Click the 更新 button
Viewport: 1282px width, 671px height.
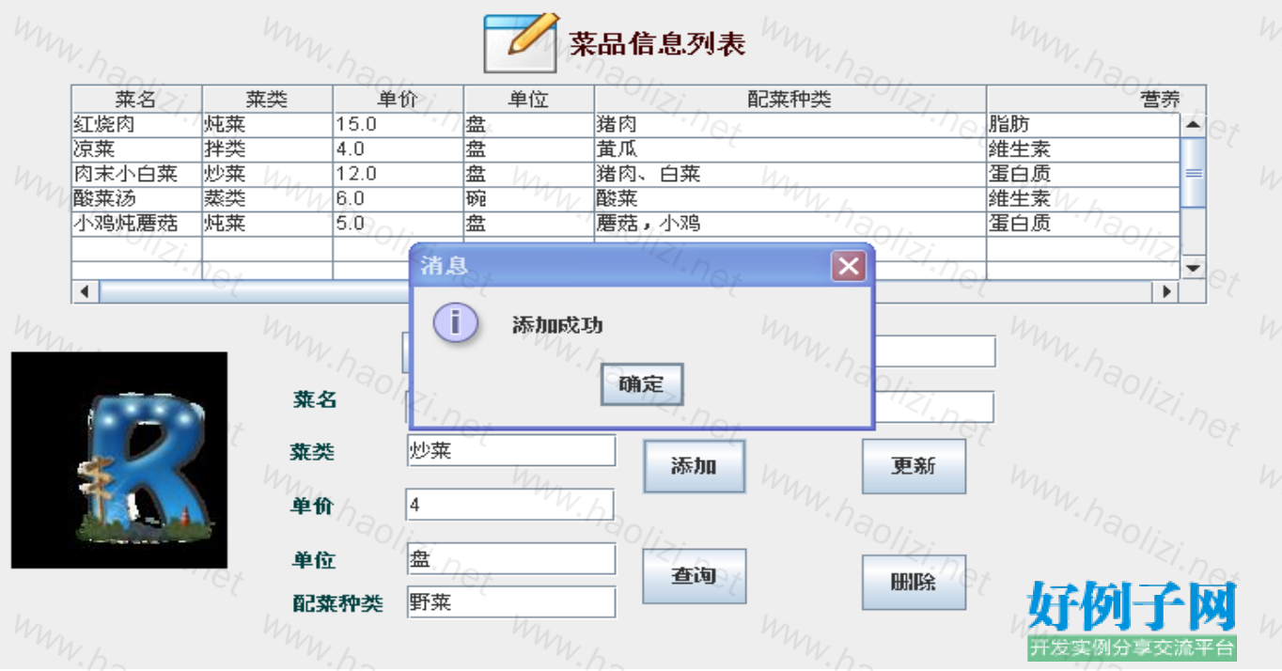pos(914,466)
